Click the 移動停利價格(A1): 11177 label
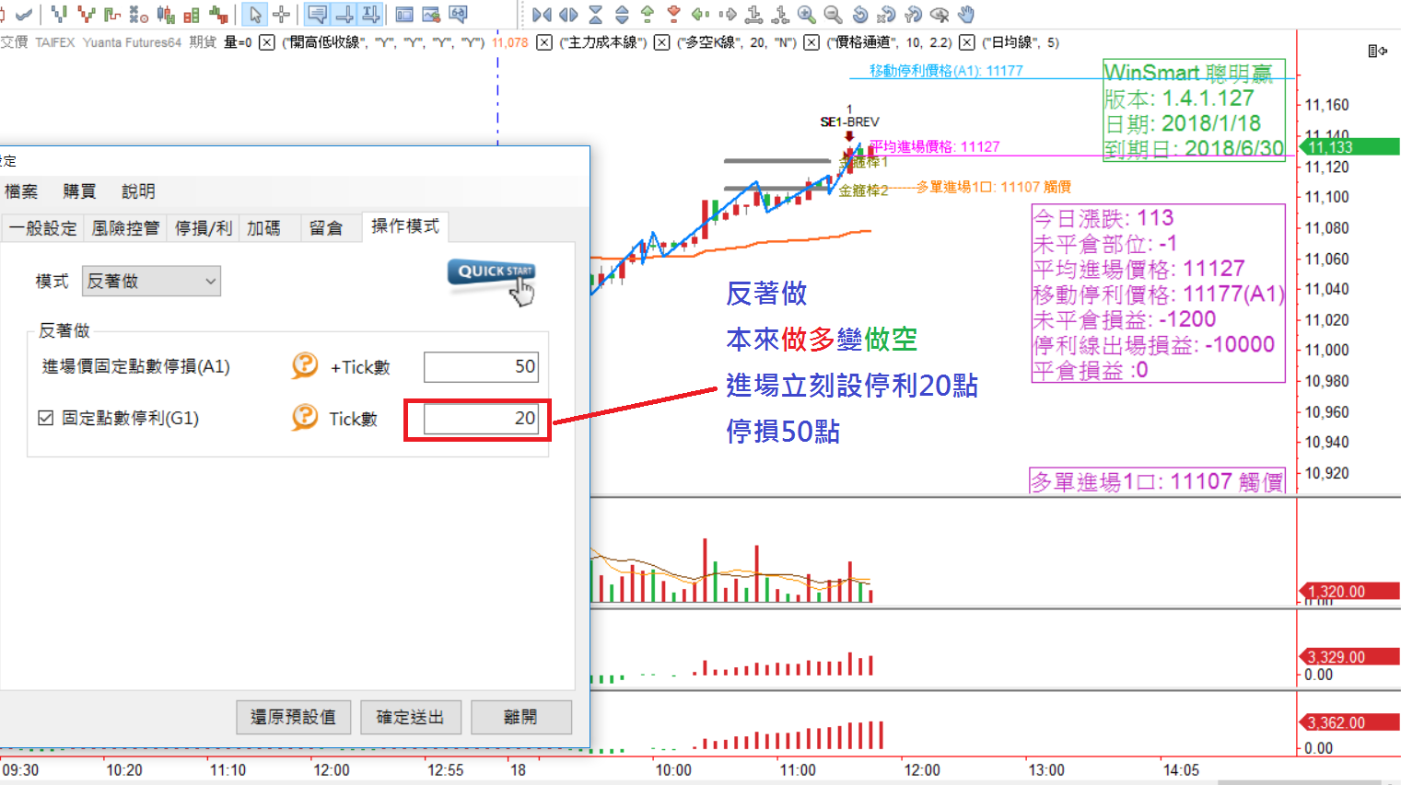This screenshot has height=785, width=1401. tap(946, 71)
